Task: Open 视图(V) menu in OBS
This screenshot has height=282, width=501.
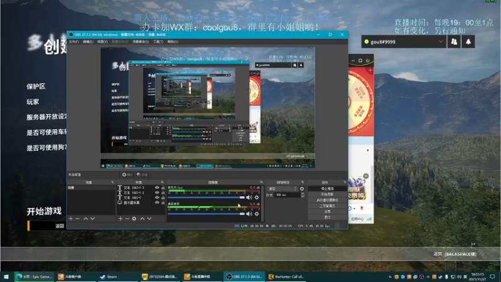Action: (102, 41)
